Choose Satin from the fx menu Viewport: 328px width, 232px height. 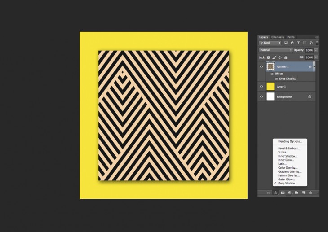290,164
